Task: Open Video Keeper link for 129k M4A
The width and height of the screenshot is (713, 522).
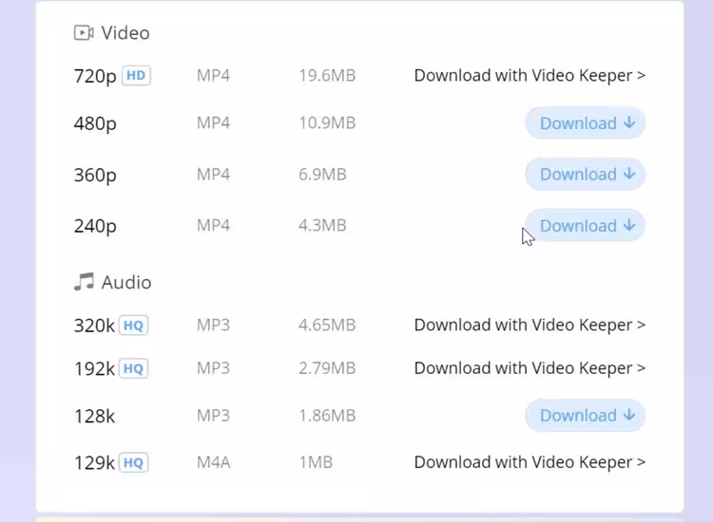Action: click(x=530, y=463)
